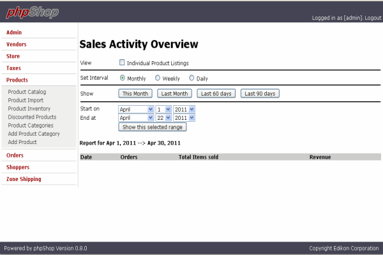This screenshot has height=255, width=383.
Task: Select the Monthly interval radio button
Action: coord(123,78)
